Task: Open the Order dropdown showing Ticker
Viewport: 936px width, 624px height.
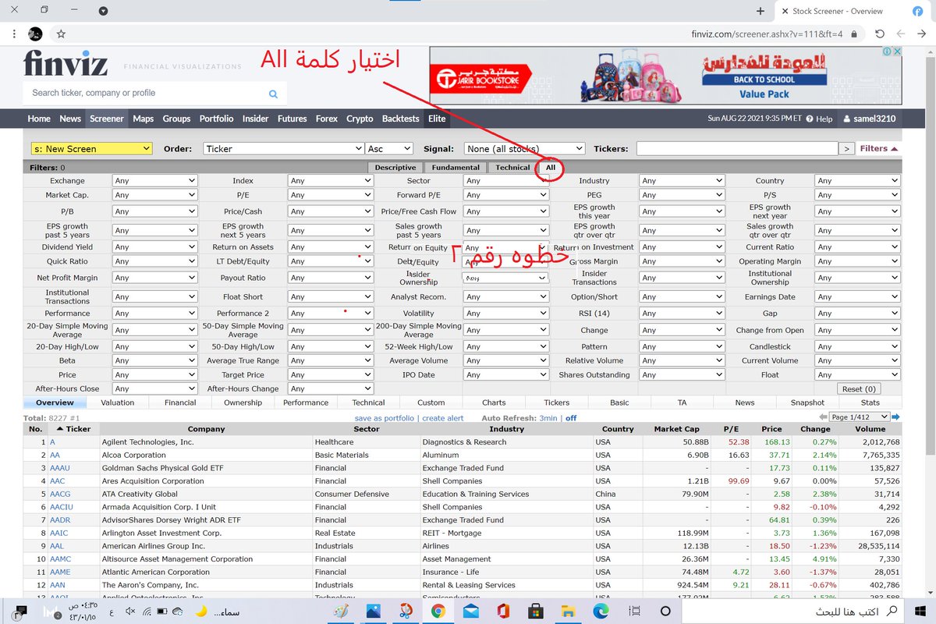Action: coord(283,148)
